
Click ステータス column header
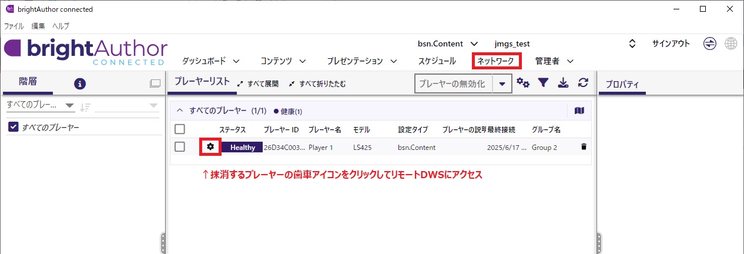[233, 129]
